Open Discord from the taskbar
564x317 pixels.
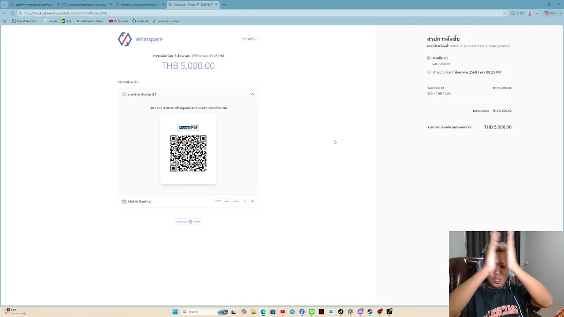[x=360, y=312]
